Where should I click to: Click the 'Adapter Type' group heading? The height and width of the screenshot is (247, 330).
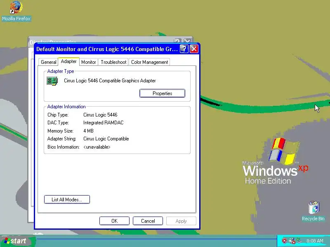[x=61, y=71]
